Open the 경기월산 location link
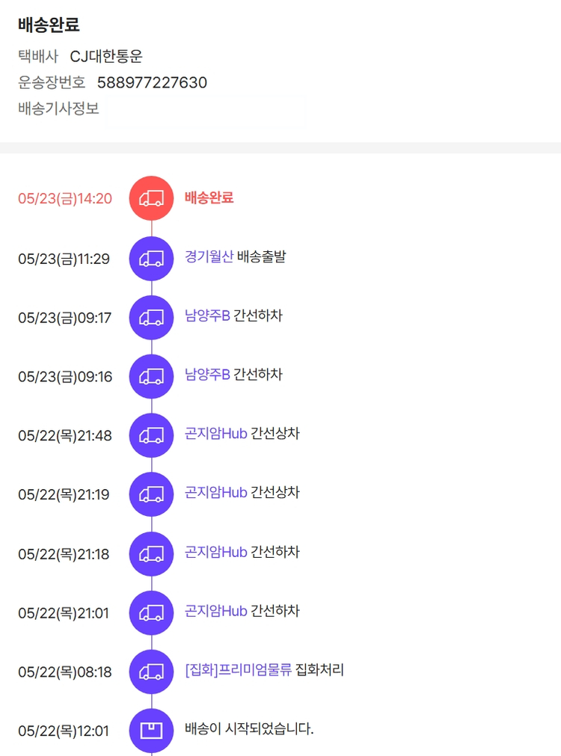 pyautogui.click(x=209, y=257)
